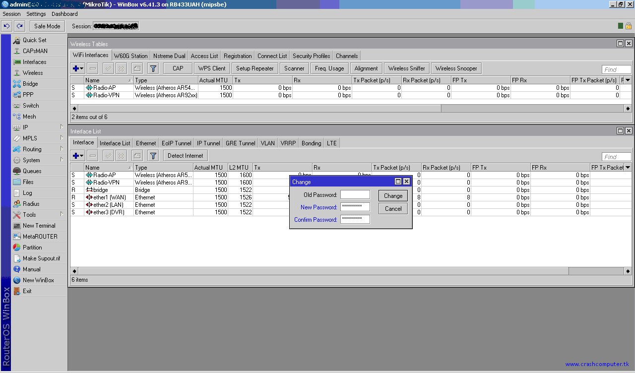Click the filter funnel icon in Wireless Tables

pos(153,68)
